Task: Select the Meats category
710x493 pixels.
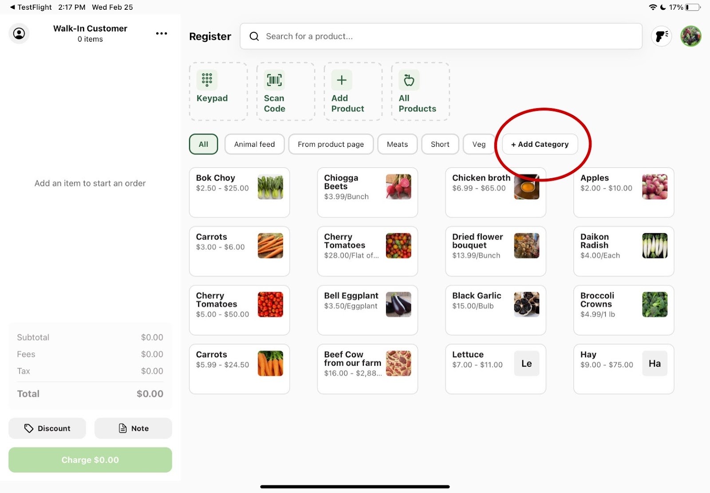Action: tap(397, 145)
